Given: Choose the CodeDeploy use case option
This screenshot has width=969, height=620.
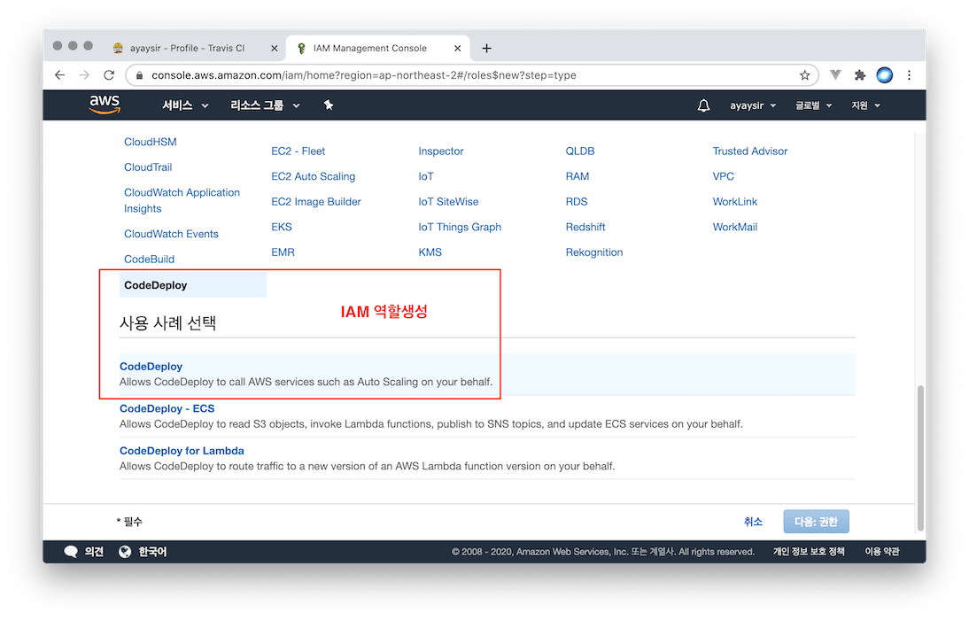Looking at the screenshot, I should point(151,366).
